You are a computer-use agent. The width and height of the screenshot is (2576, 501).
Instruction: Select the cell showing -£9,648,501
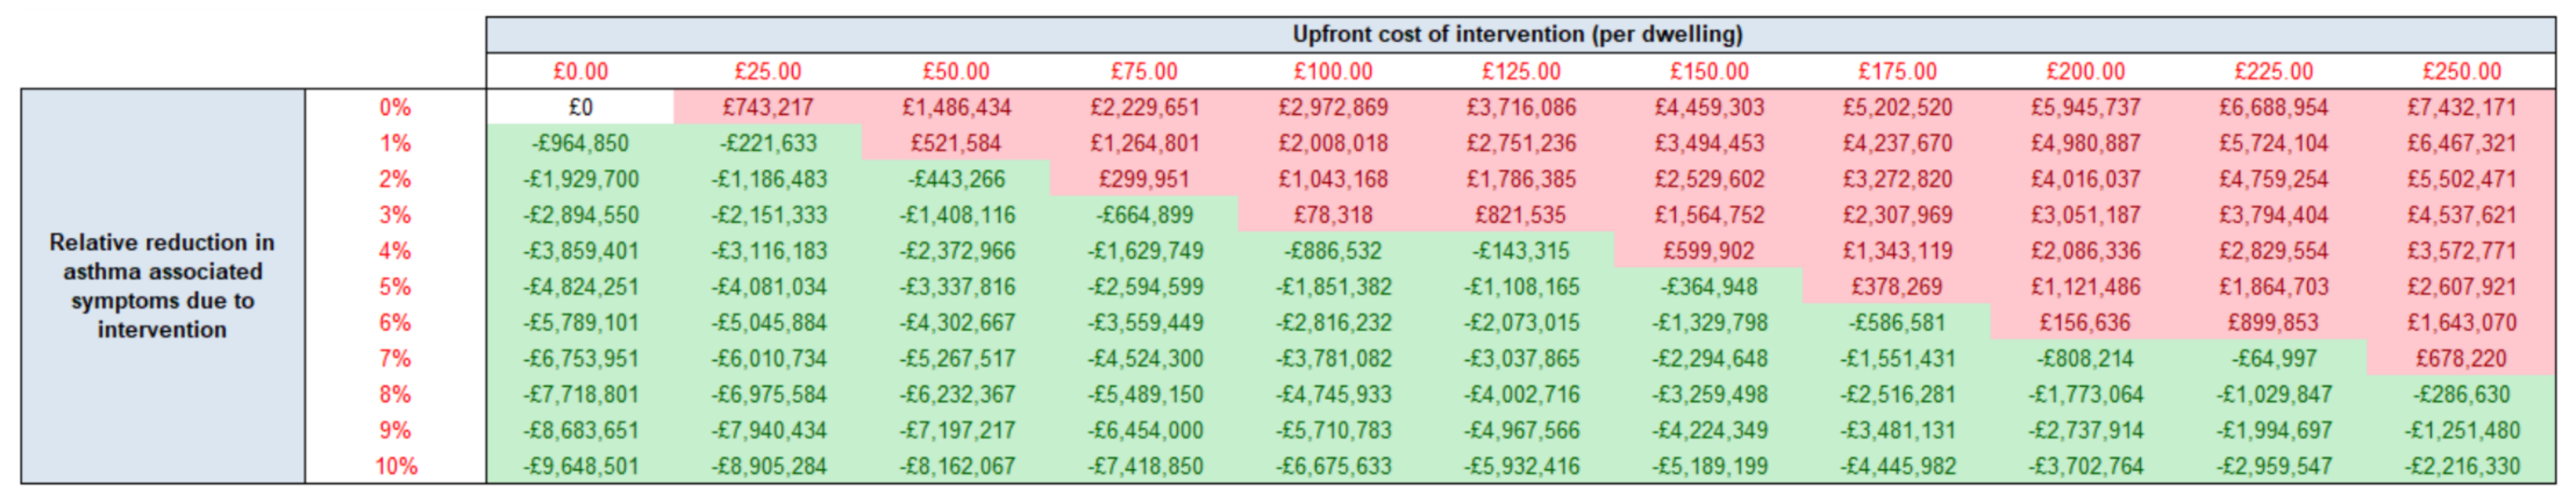(x=580, y=466)
